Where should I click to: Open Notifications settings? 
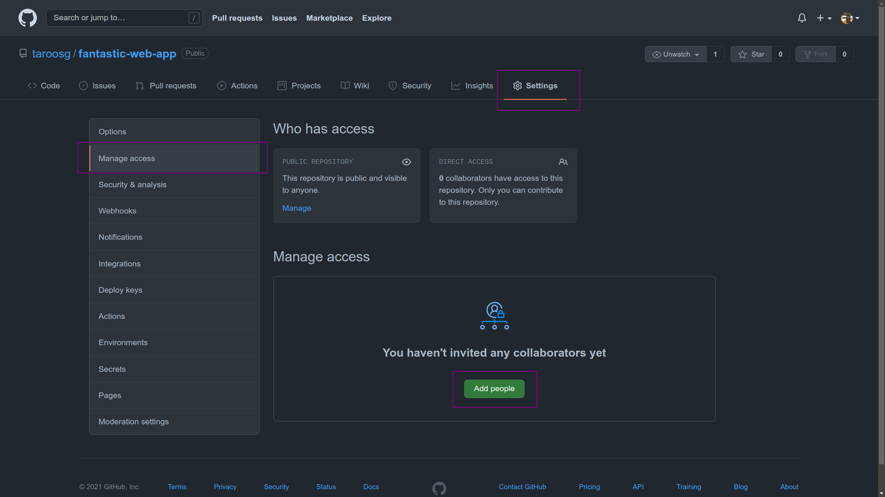[x=174, y=237]
